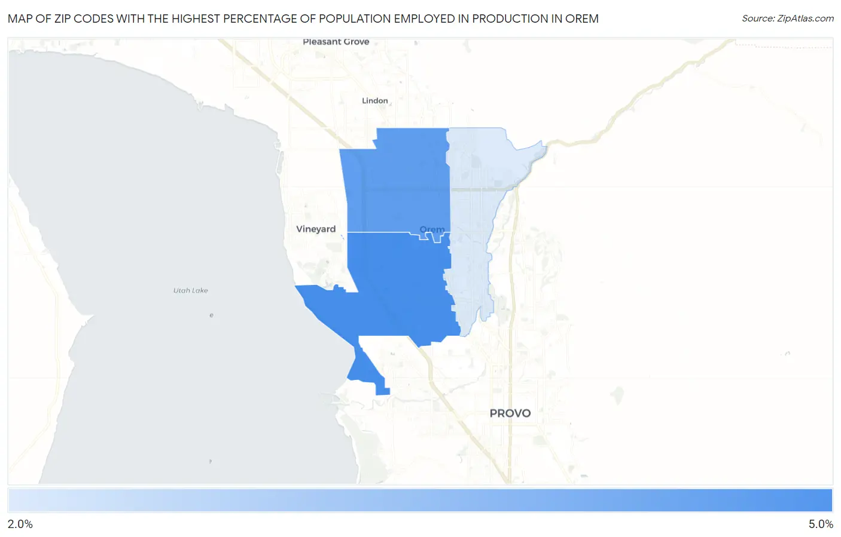841x537 pixels.
Task: Click the 2.0% legend minimum value
Action: coord(20,524)
